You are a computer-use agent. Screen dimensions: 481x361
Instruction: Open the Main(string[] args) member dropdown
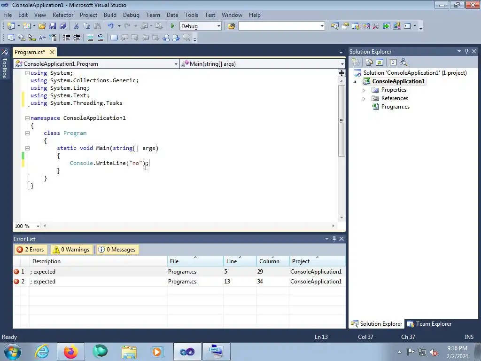point(342,64)
